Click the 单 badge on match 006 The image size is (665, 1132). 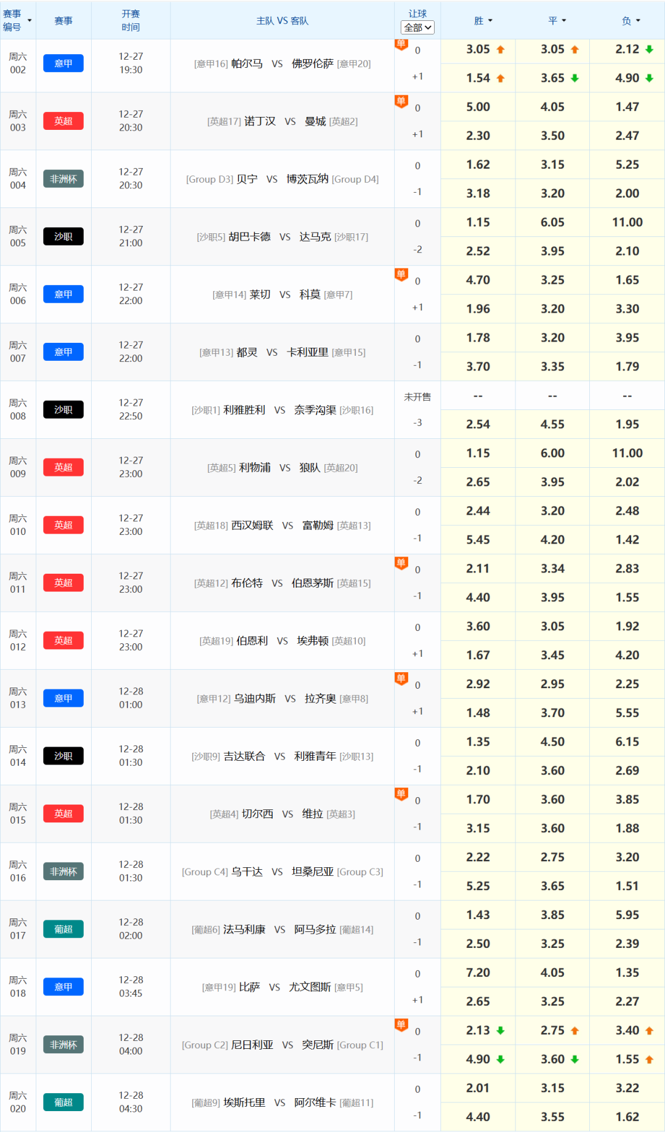point(401,275)
